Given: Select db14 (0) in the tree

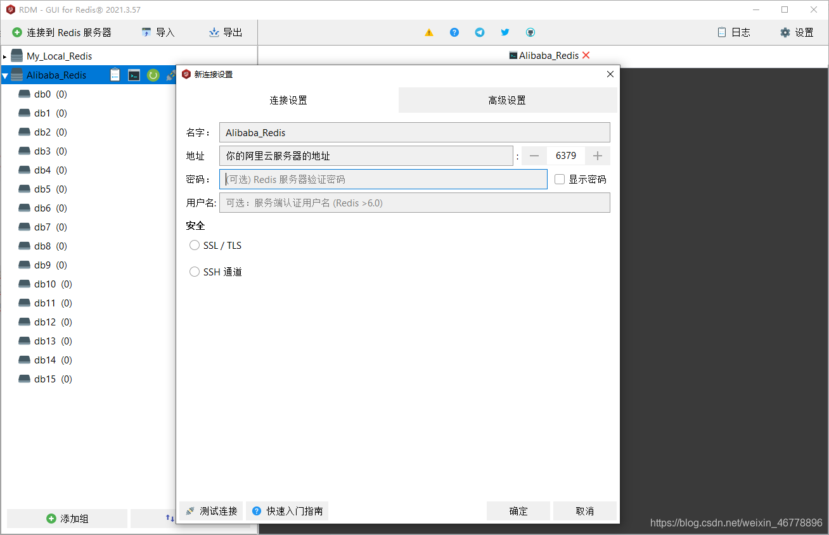Looking at the screenshot, I should [x=53, y=360].
